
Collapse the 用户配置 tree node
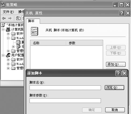click(3, 55)
